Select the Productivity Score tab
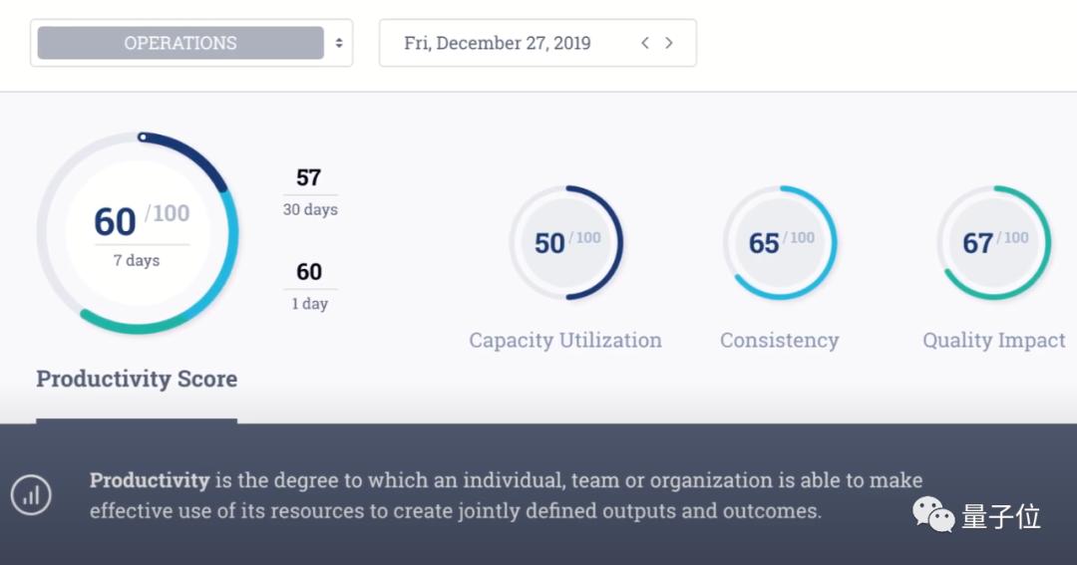Viewport: 1077px width, 565px height. [x=137, y=380]
